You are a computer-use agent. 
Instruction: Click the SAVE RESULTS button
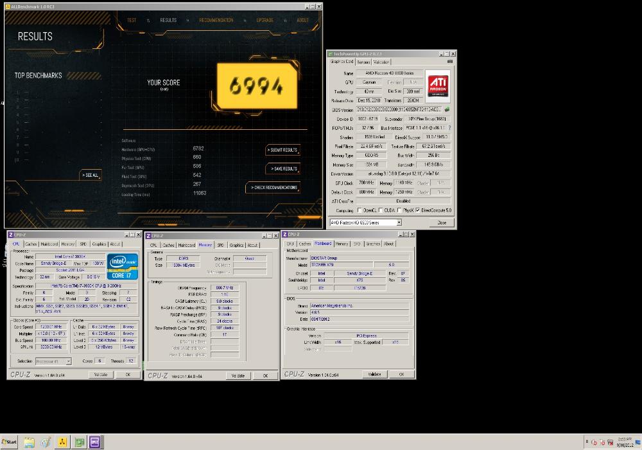(x=284, y=169)
